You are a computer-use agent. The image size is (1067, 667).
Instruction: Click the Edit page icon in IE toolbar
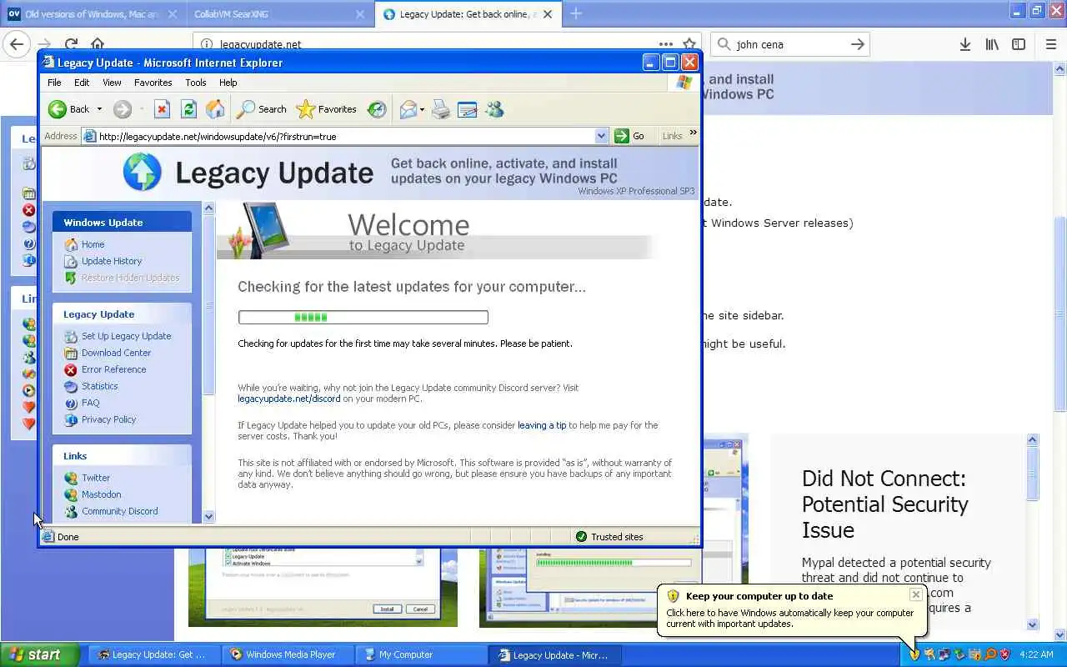(467, 109)
